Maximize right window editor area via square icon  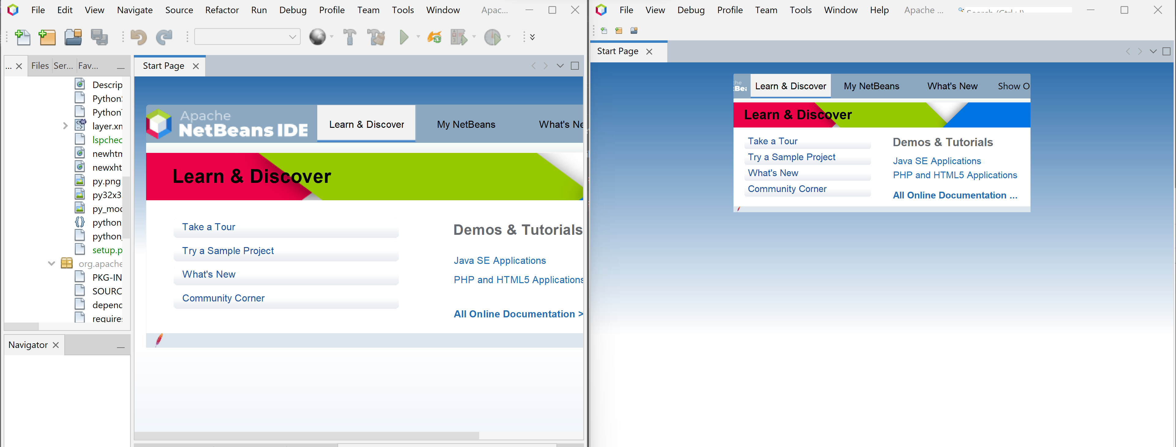click(x=1166, y=51)
